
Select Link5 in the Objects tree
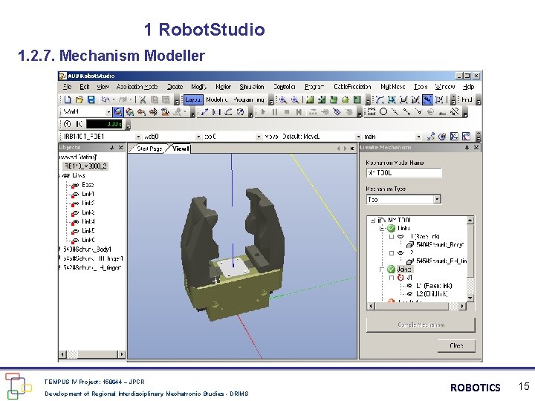88,231
